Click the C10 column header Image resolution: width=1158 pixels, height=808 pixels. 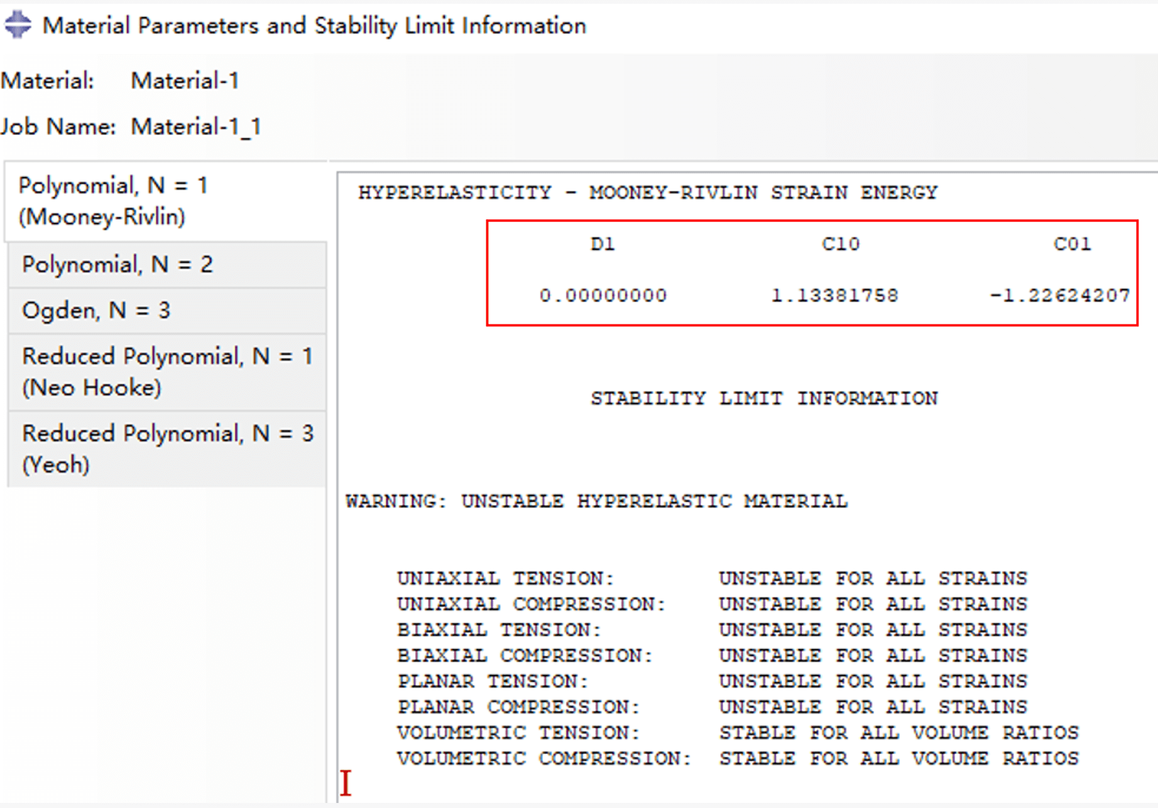pos(841,244)
